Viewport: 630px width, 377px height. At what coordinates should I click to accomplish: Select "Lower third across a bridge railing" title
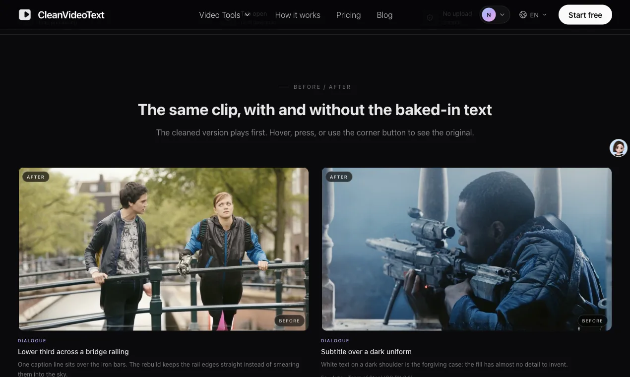73,352
